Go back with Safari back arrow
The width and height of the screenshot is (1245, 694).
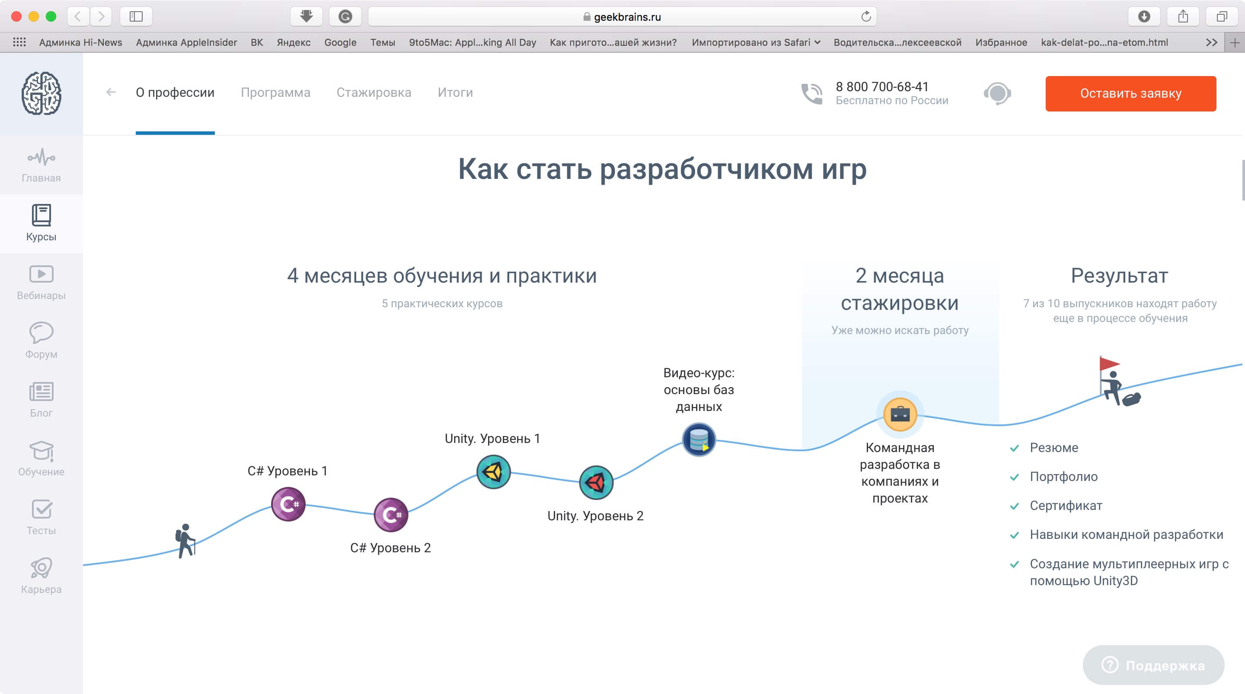[78, 16]
